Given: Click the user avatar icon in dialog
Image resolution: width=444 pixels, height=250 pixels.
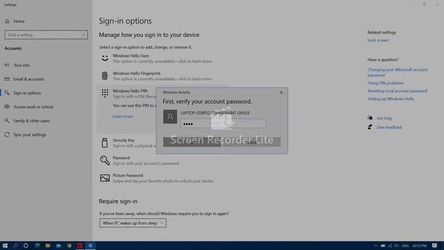Looking at the screenshot, I should coord(170,117).
